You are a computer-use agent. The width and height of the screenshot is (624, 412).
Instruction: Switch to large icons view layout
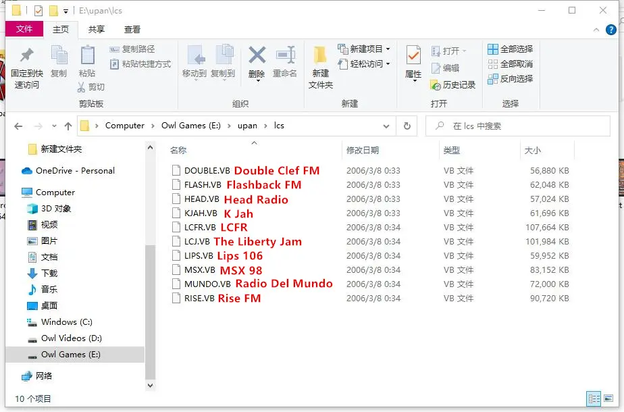coord(608,398)
